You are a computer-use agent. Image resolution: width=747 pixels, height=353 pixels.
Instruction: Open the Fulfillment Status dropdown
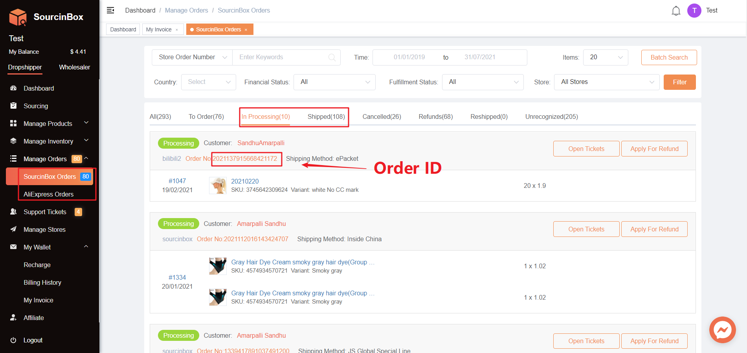pyautogui.click(x=483, y=82)
